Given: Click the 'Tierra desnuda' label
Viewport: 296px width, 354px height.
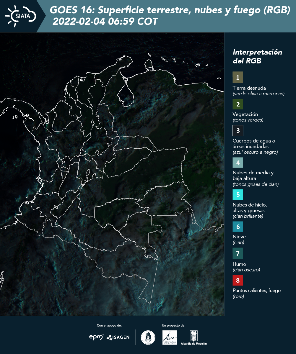Looking at the screenshot, I should coord(249,88).
